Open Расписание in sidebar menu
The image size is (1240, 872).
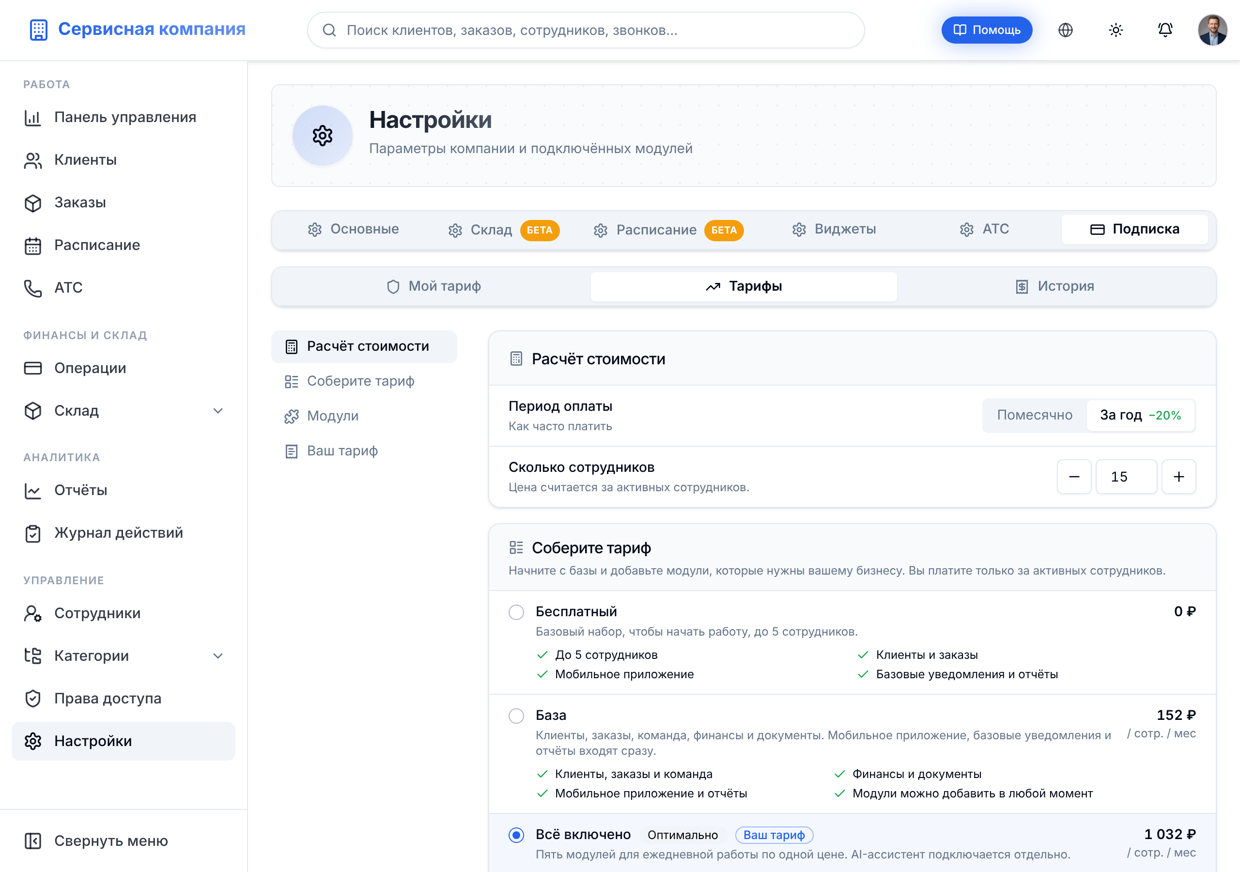(124, 245)
